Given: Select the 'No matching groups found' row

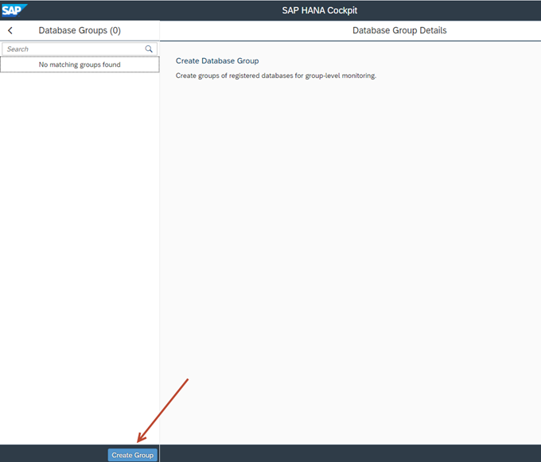Looking at the screenshot, I should point(80,64).
